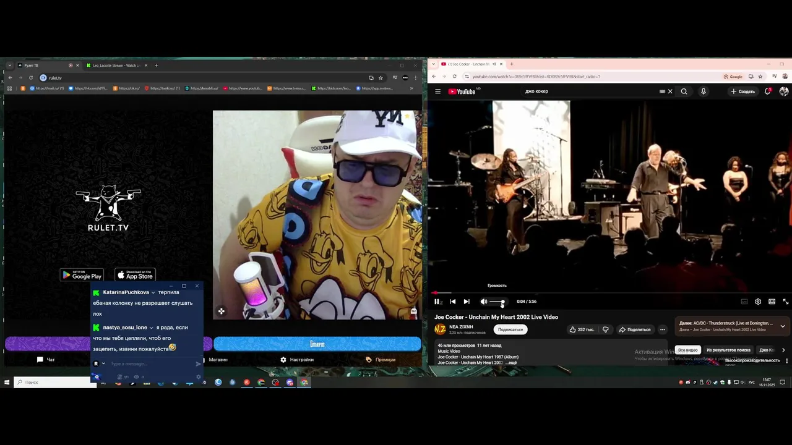Skip to next video in YouTube player

467,302
